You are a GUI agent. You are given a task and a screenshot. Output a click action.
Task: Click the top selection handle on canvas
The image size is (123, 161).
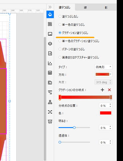pyautogui.click(x=10, y=14)
